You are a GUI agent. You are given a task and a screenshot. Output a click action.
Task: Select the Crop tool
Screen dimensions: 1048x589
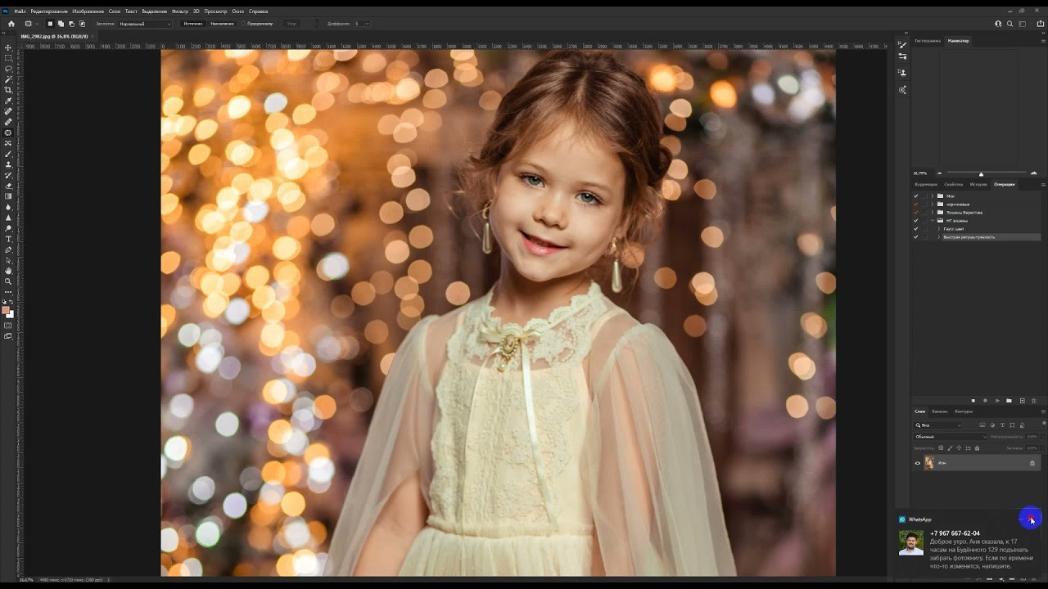click(8, 90)
